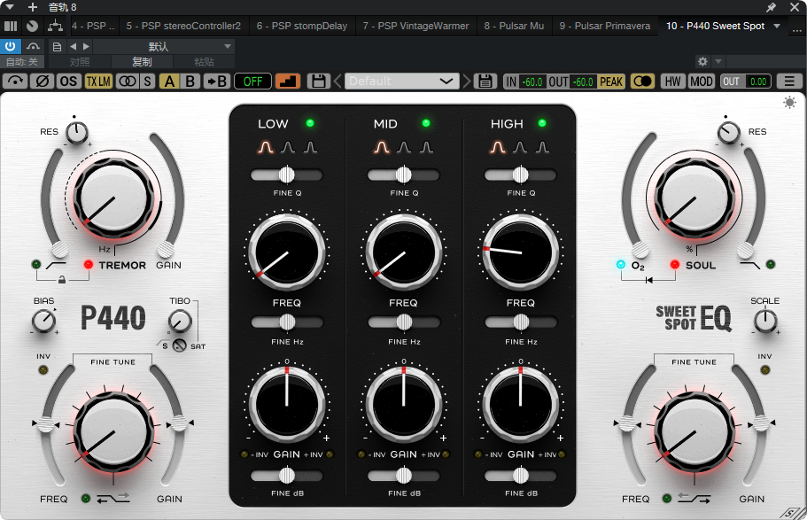The width and height of the screenshot is (807, 520).
Task: Click the PEAK meter mode button
Action: point(611,81)
